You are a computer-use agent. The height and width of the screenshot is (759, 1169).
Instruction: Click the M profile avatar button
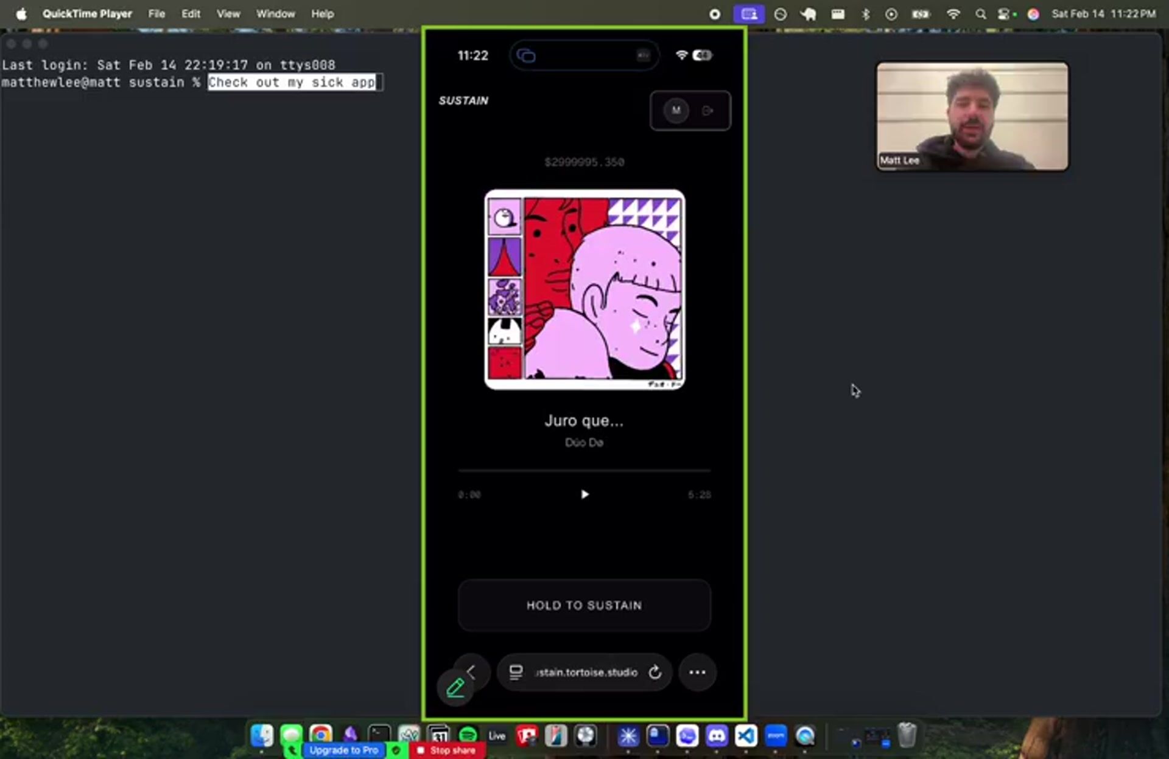(x=676, y=111)
